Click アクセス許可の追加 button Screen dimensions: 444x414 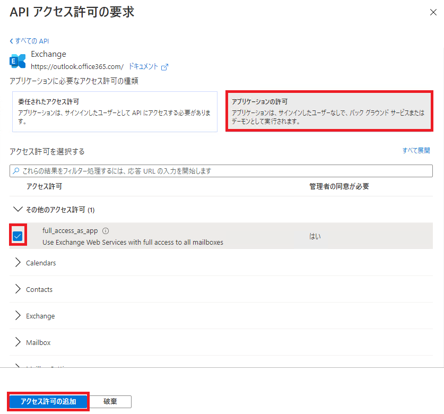pyautogui.click(x=48, y=402)
